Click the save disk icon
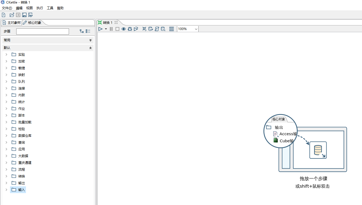Image resolution: width=362 pixels, height=205 pixels. pyautogui.click(x=24, y=15)
